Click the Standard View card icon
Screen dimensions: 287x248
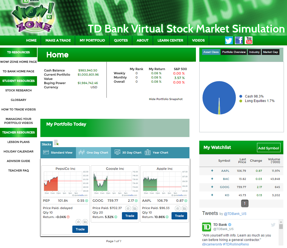(x=46, y=152)
